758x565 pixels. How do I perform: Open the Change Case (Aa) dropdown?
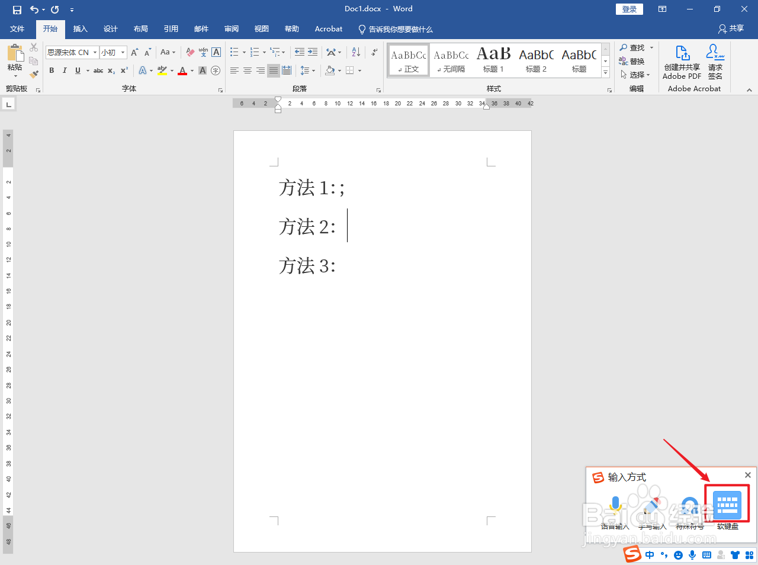tap(168, 52)
